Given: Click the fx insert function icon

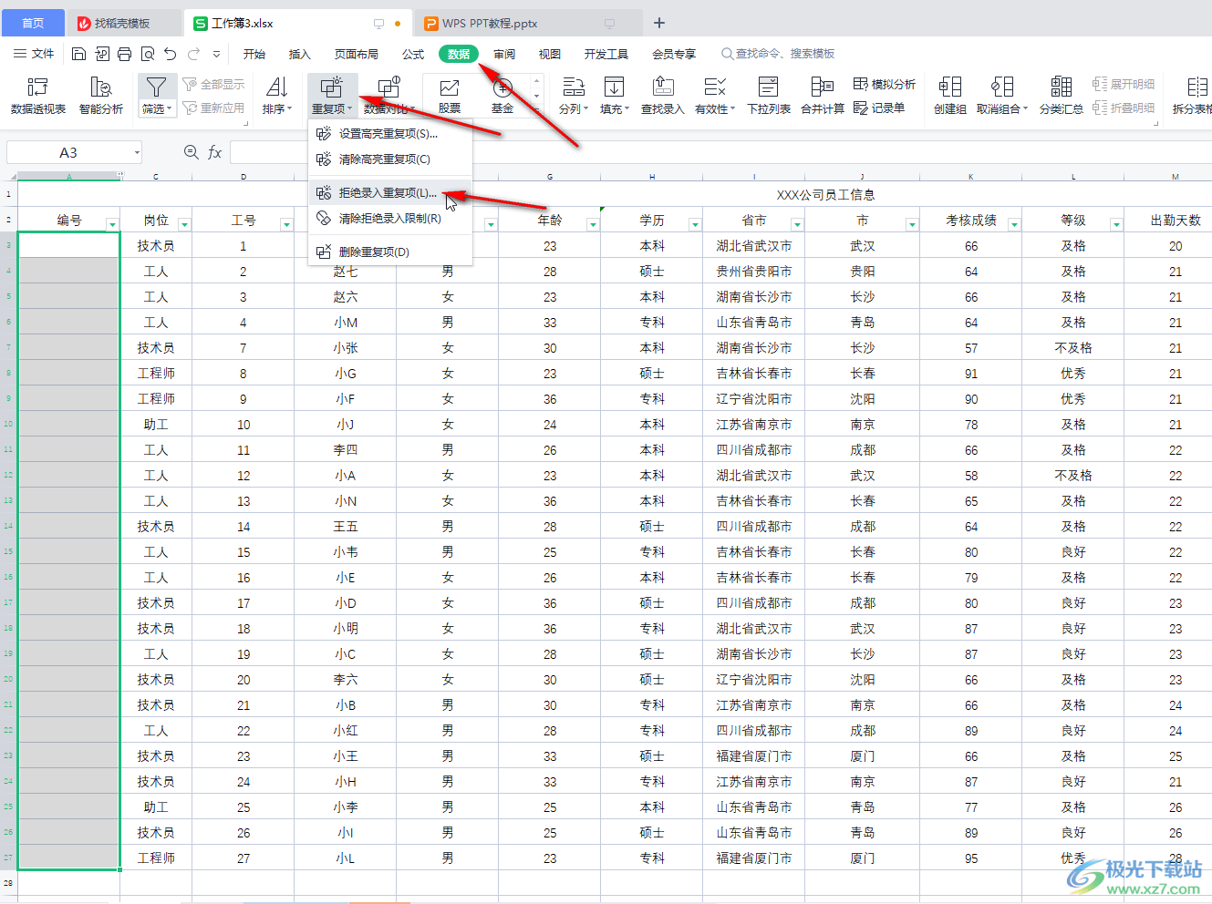Looking at the screenshot, I should [x=214, y=152].
